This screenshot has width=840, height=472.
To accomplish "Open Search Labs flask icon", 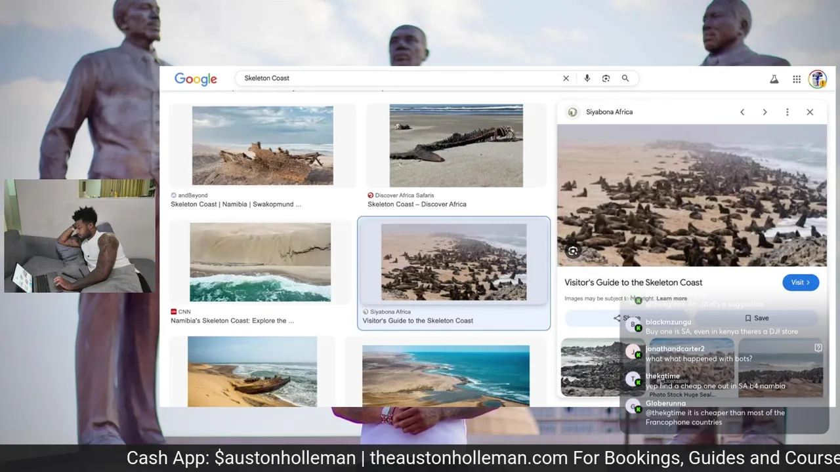I will pos(774,79).
